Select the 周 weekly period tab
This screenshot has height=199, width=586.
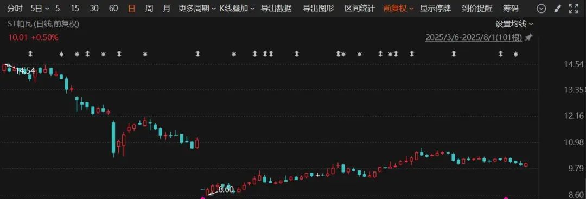pos(149,9)
